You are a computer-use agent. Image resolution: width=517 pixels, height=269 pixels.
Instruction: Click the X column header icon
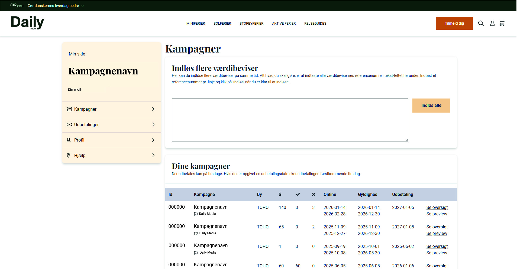(x=314, y=194)
